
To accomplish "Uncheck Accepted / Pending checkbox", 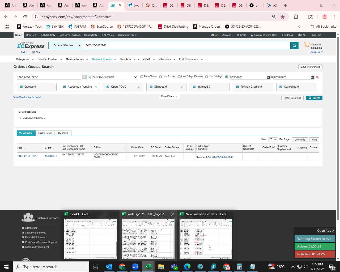I will tap(65, 87).
